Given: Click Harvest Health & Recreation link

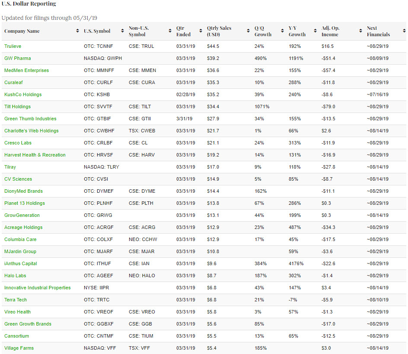Looking at the screenshot, I should (x=35, y=155).
